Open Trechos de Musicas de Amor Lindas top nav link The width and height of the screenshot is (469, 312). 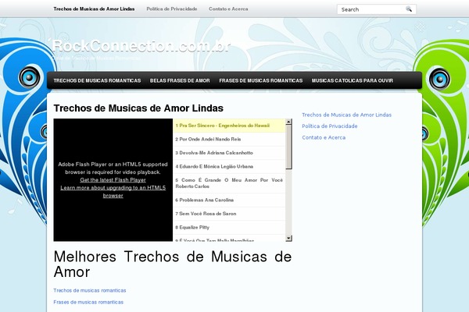[x=94, y=9]
